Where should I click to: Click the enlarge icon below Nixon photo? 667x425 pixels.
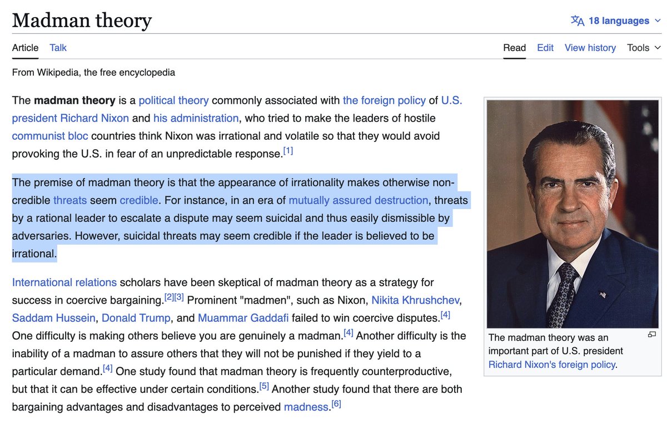[652, 335]
